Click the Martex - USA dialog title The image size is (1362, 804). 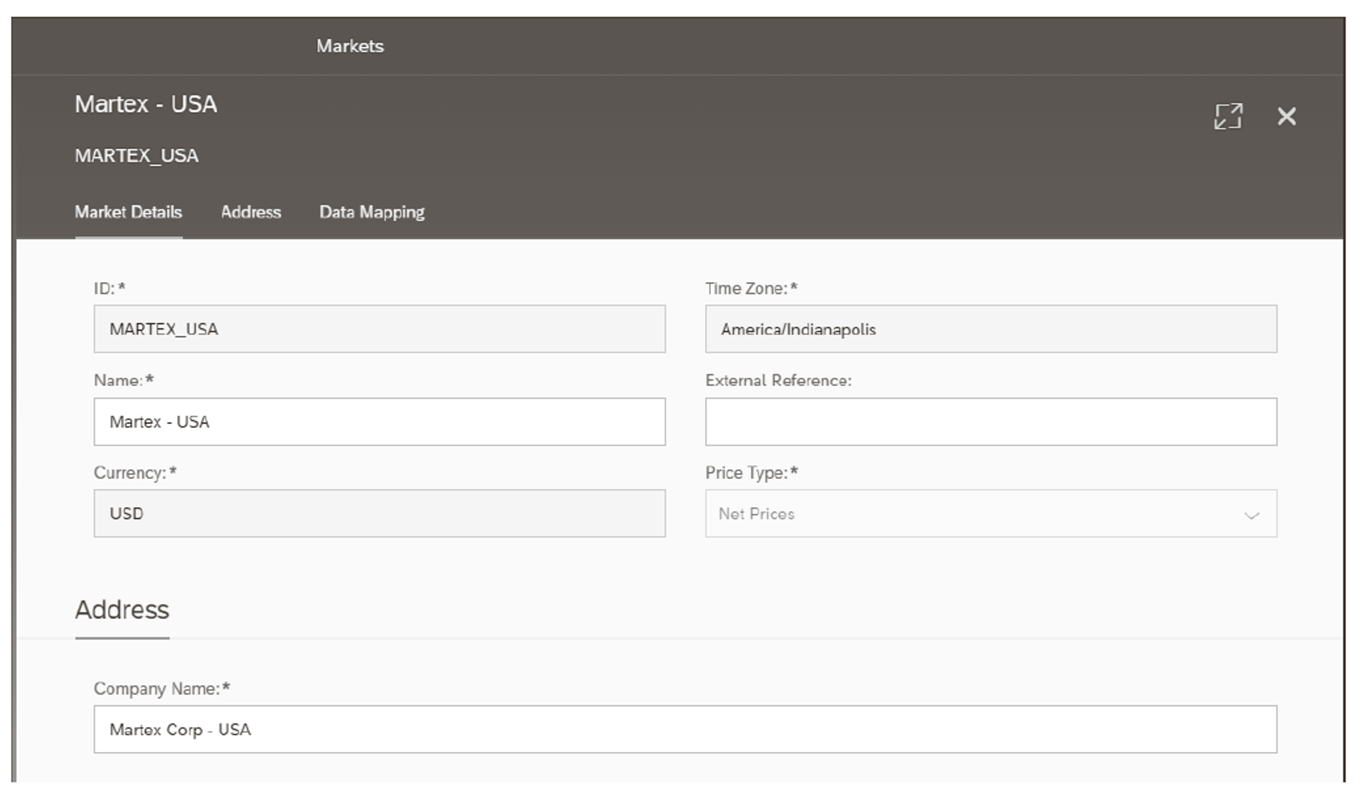tap(145, 105)
